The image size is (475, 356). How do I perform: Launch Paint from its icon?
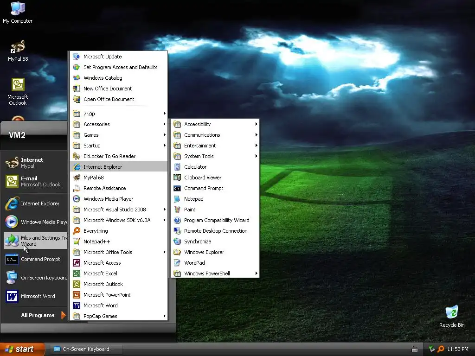(177, 210)
